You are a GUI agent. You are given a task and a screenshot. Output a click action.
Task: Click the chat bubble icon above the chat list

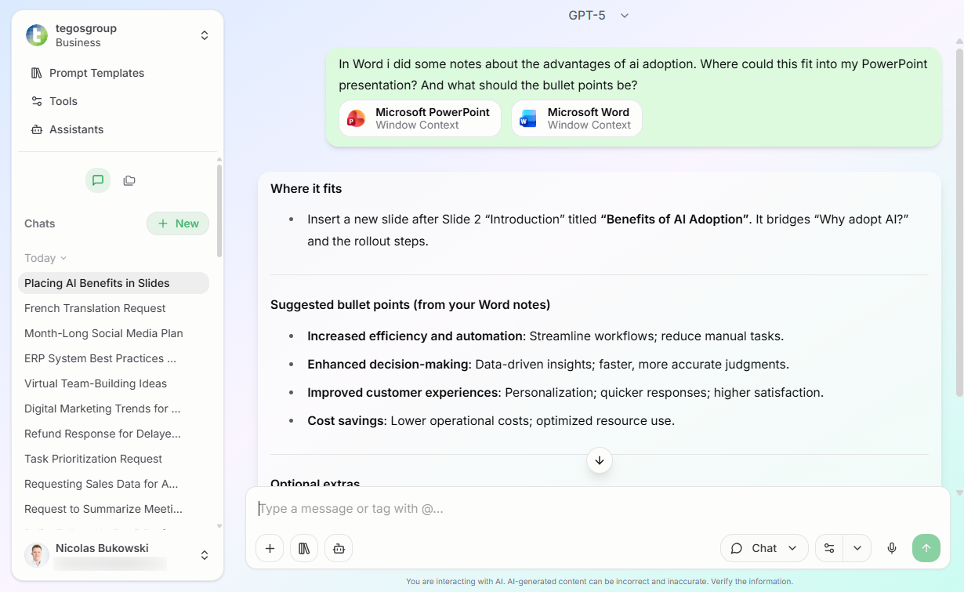click(x=97, y=180)
